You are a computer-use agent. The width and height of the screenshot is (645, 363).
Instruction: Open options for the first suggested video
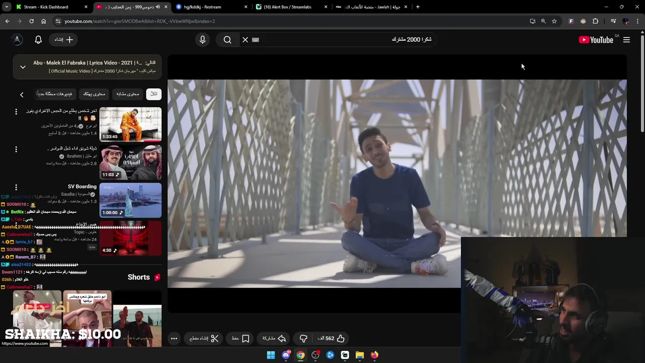(x=16, y=111)
